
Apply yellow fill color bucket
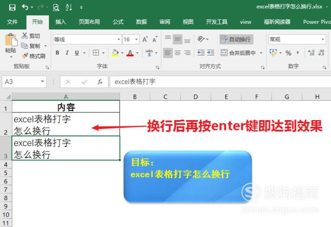coord(115,53)
